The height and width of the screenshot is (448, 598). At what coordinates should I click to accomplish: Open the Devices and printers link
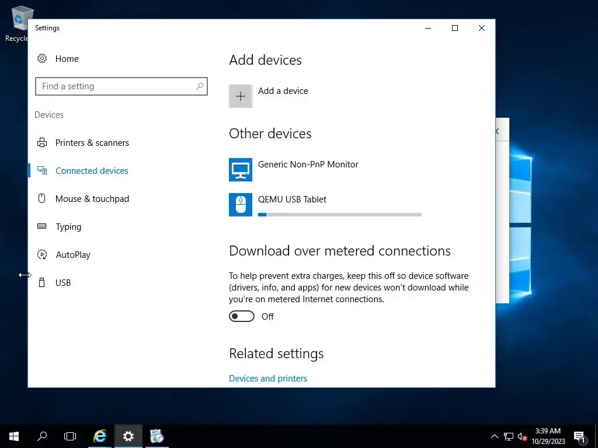pyautogui.click(x=267, y=378)
